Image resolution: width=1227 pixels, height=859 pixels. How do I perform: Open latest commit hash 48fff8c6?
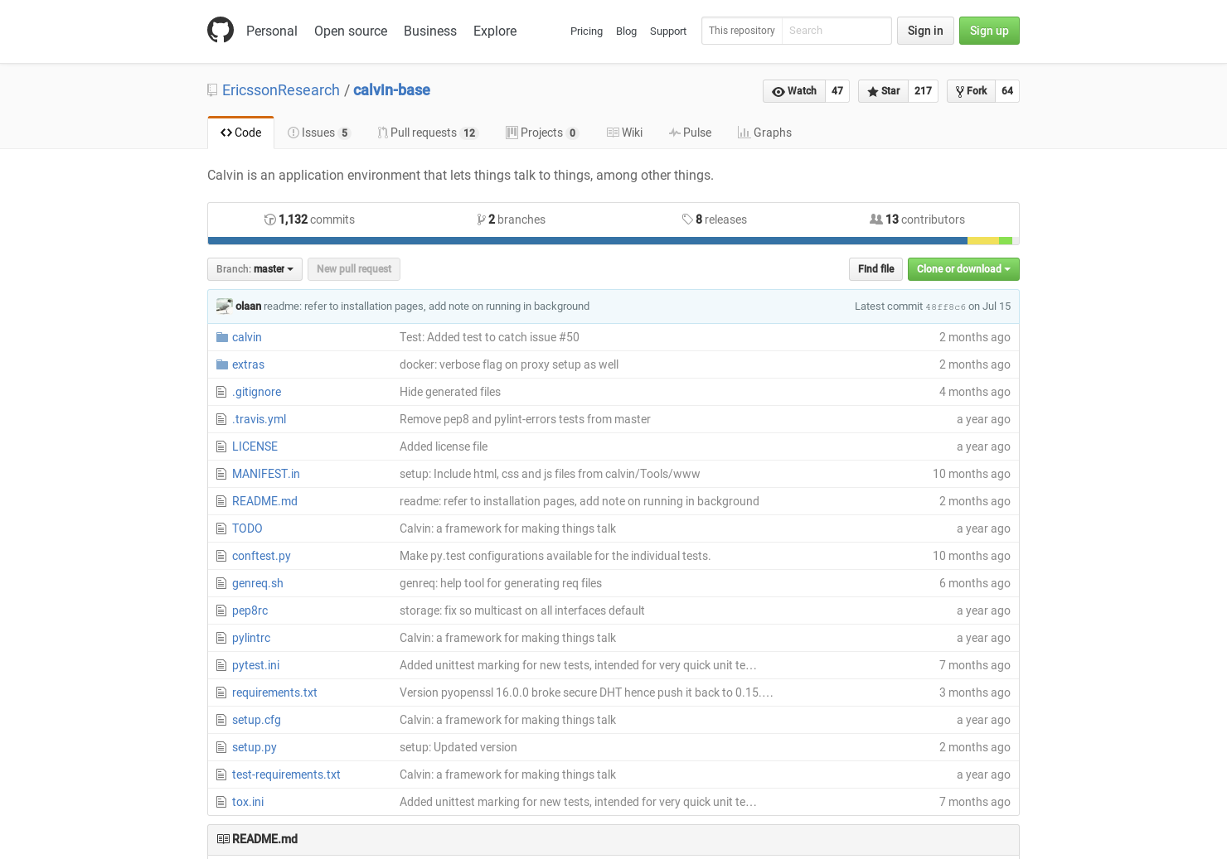945,306
